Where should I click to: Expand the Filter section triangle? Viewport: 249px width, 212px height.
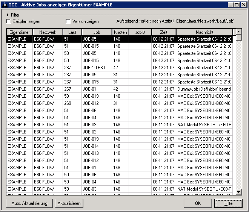pos(8,15)
